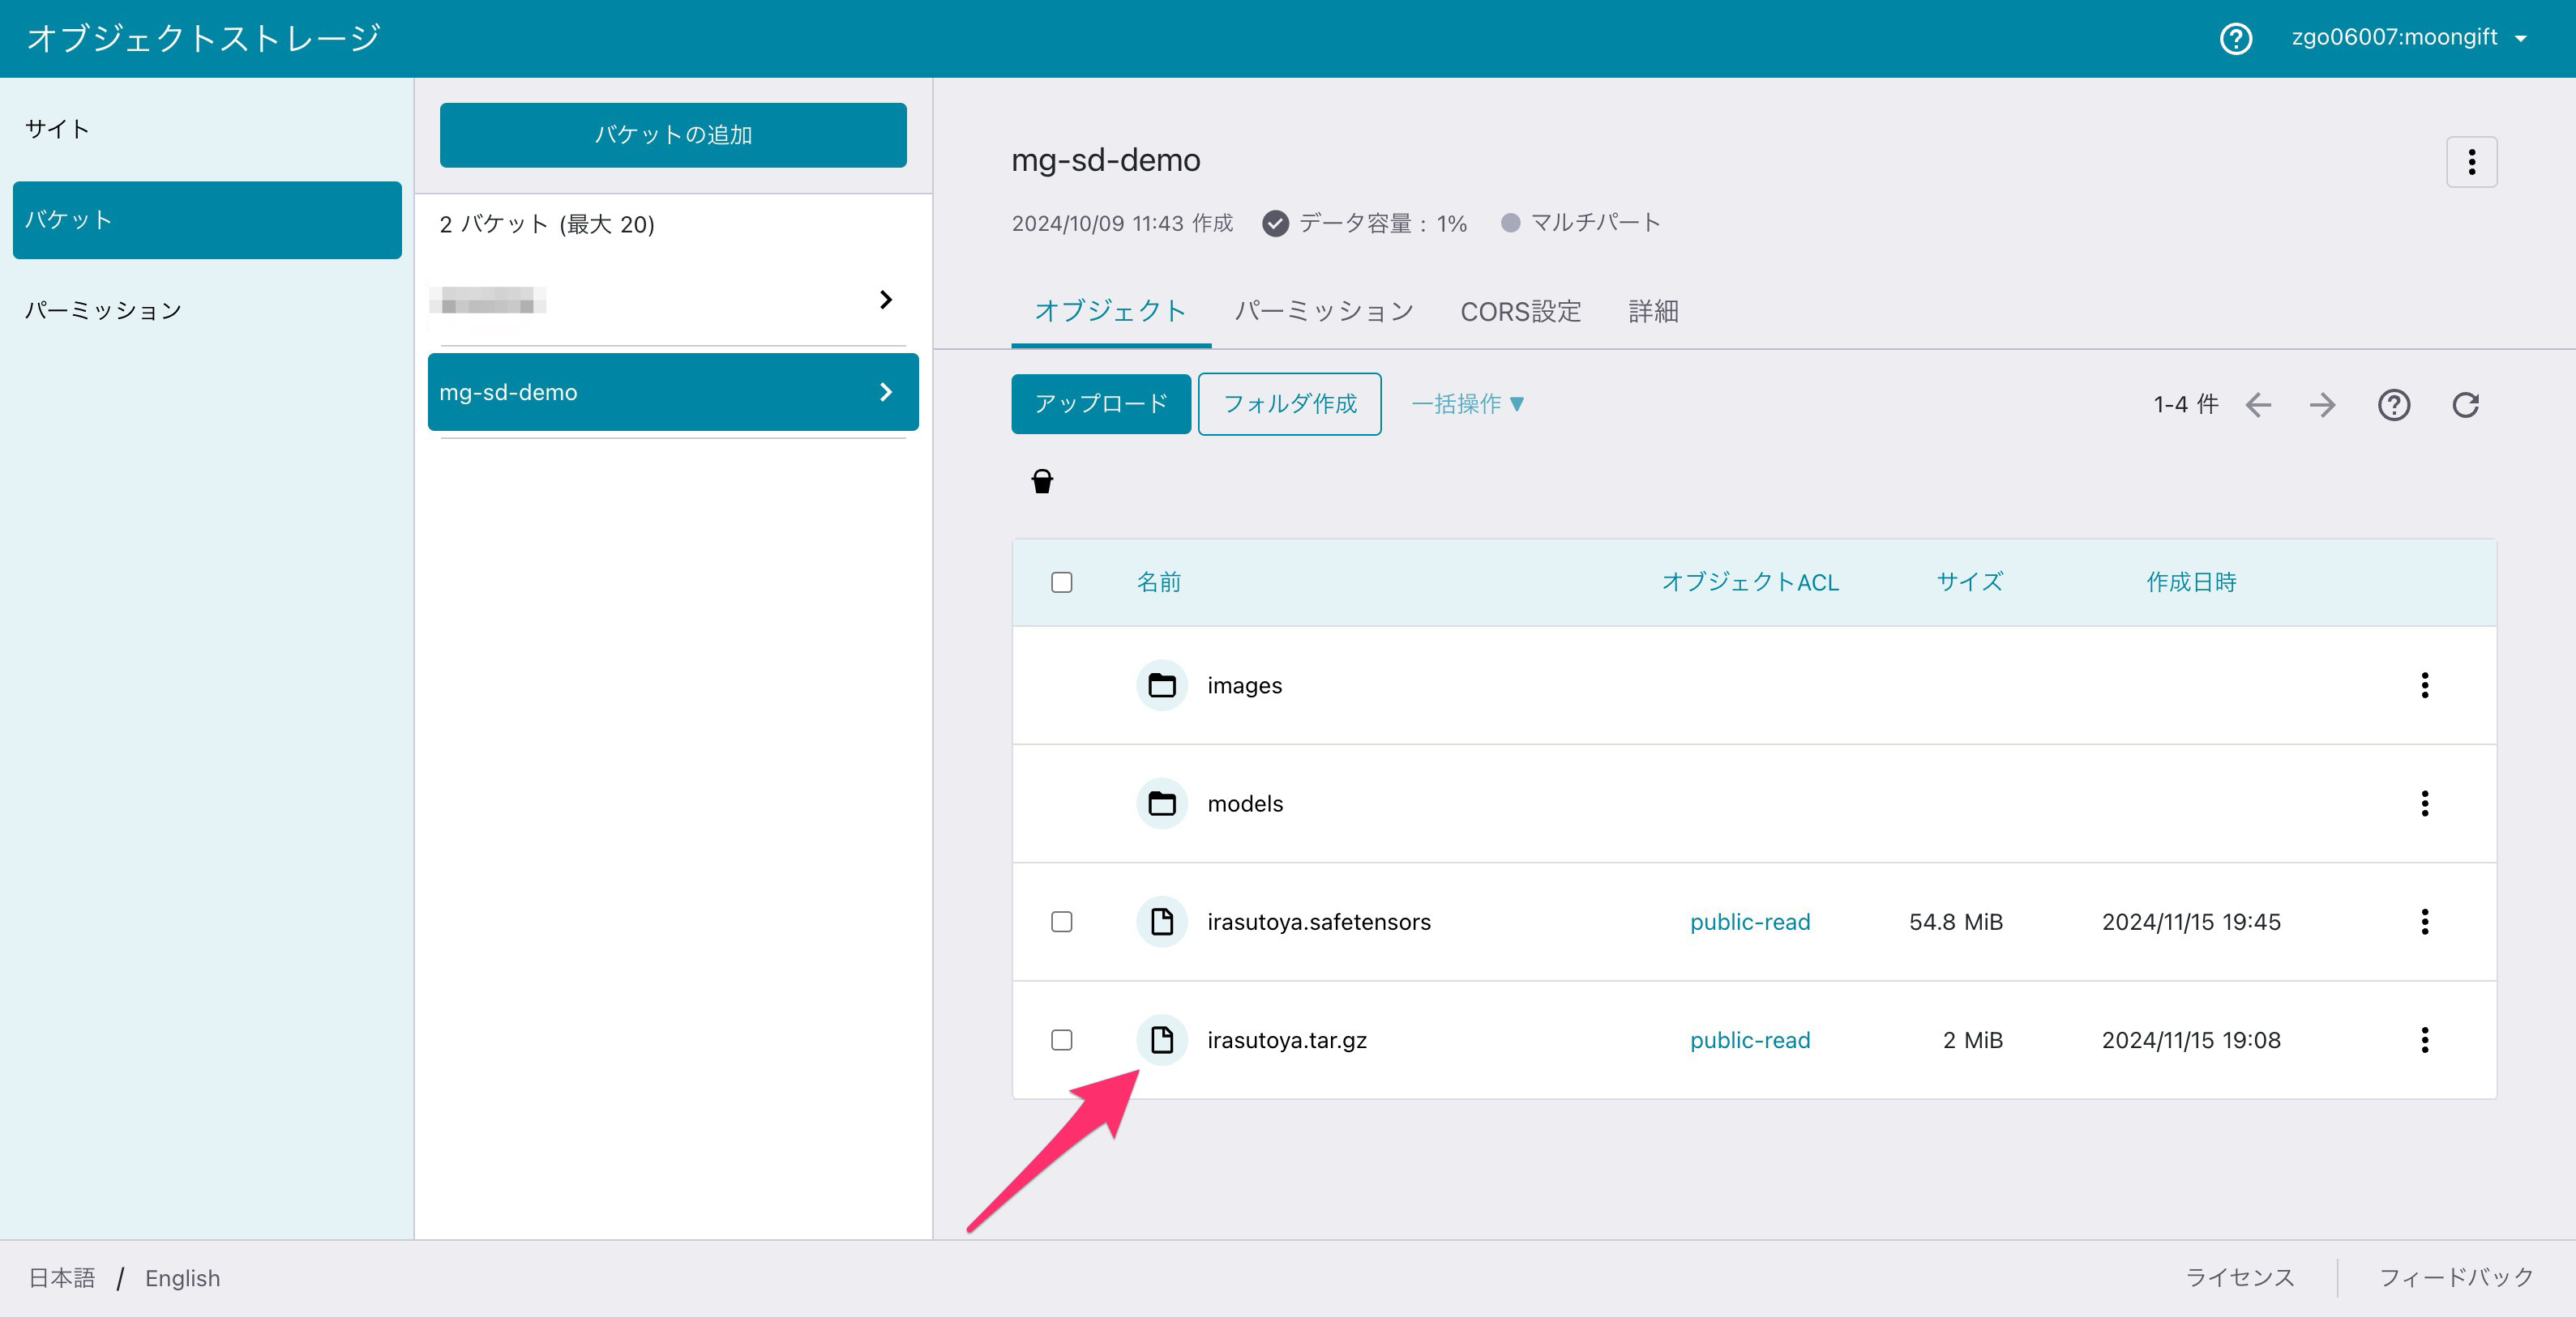The image size is (2576, 1317).
Task: Go to next page of objects
Action: 2322,405
